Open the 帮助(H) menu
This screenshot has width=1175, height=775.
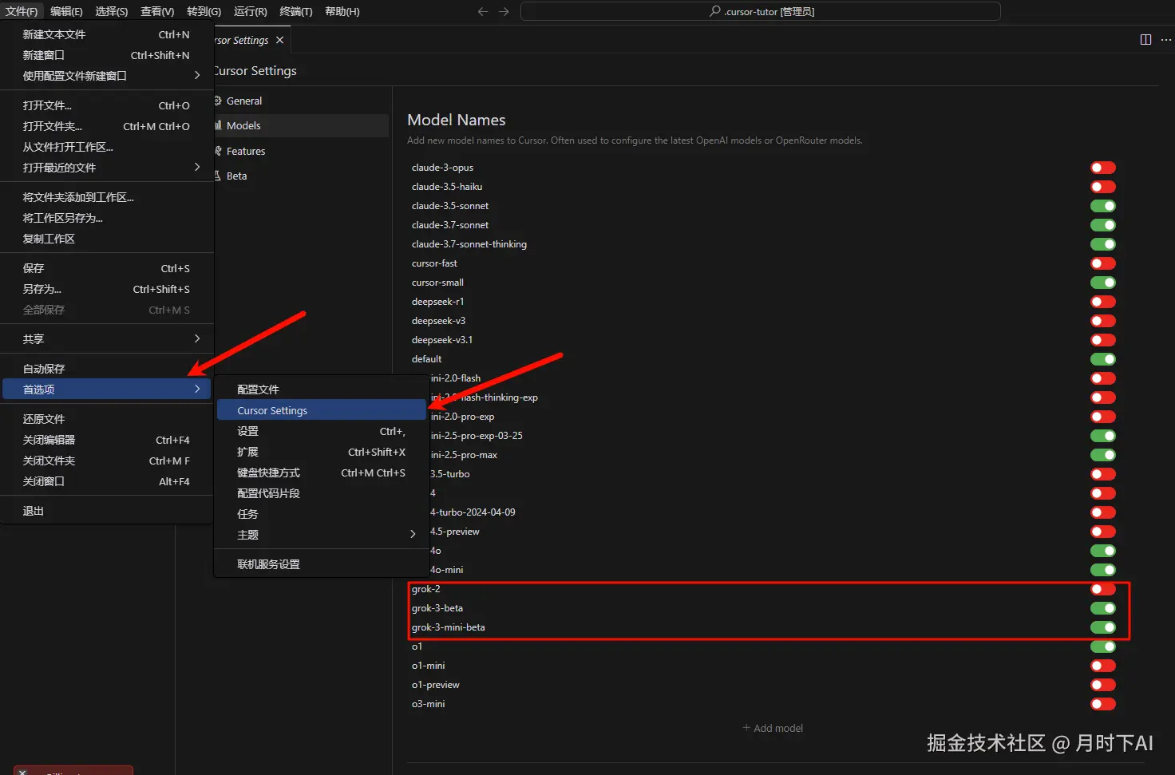pos(342,11)
